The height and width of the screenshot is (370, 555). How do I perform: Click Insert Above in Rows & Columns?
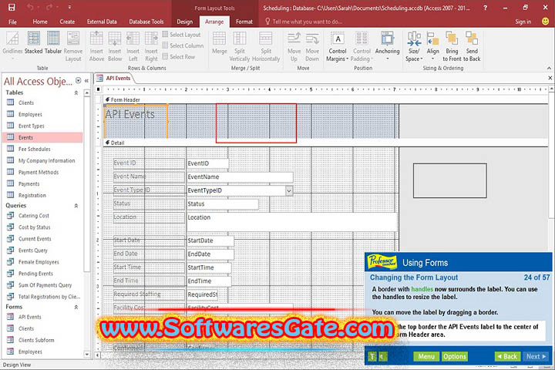(96, 46)
